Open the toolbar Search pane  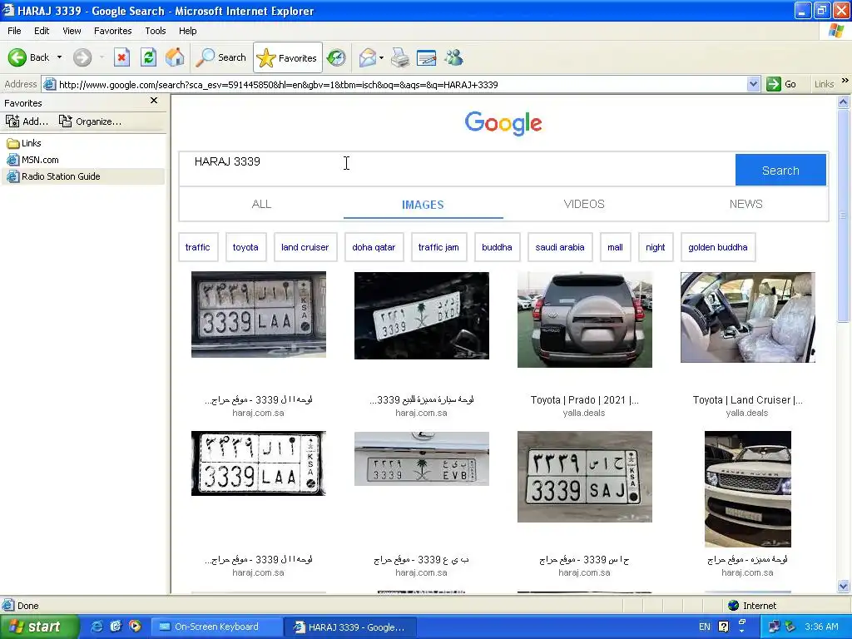221,57
